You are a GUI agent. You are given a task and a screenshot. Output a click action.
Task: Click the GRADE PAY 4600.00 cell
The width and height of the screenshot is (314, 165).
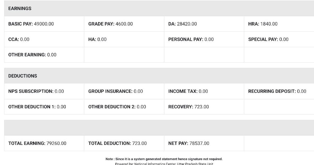point(110,24)
